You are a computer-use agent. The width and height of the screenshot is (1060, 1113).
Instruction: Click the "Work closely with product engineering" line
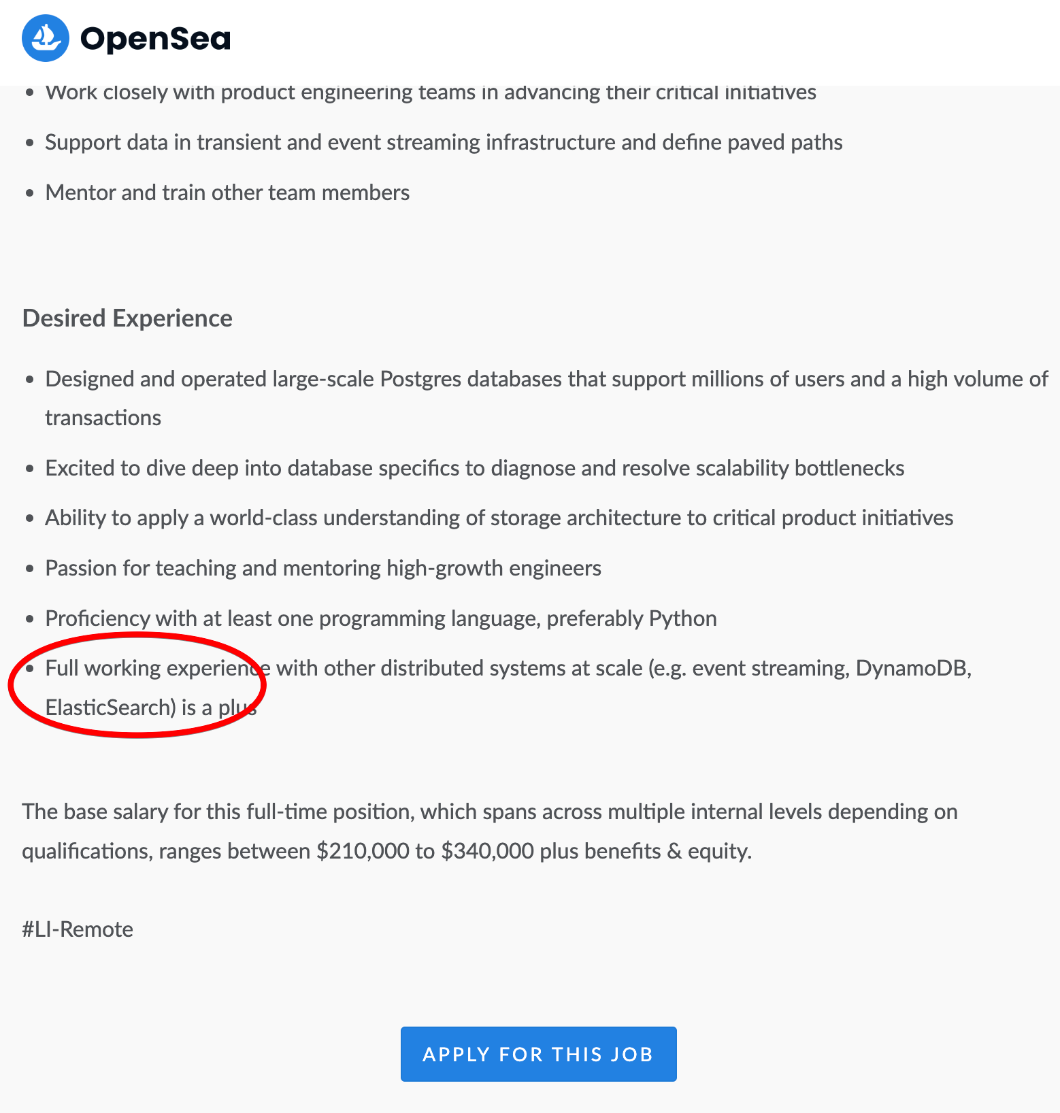coord(430,93)
